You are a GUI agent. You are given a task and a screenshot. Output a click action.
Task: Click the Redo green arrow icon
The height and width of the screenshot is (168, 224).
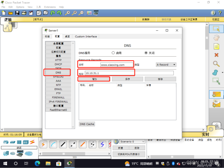click(x=59, y=13)
